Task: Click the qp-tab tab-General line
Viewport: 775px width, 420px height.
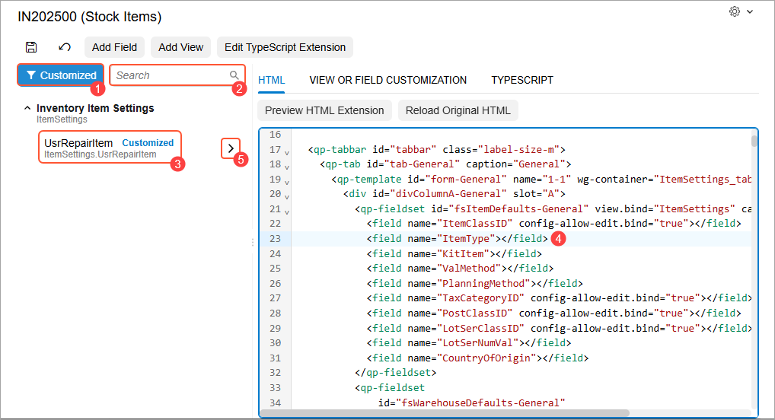Action: click(x=445, y=164)
